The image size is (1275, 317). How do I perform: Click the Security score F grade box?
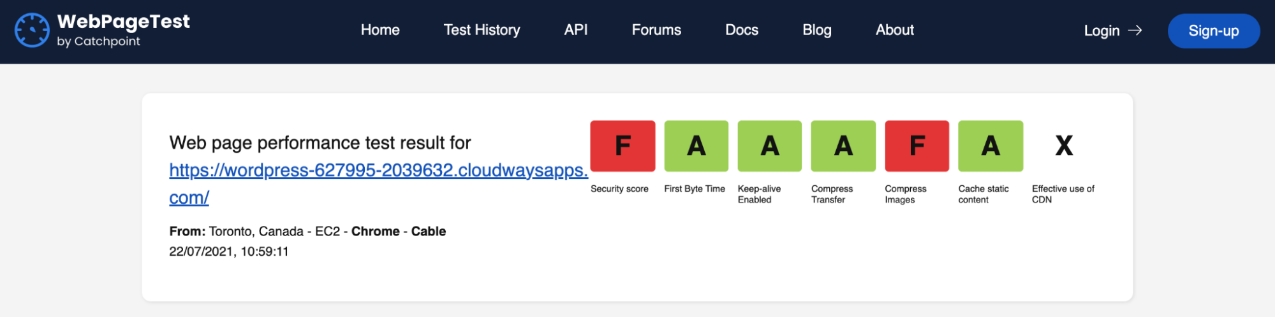[x=623, y=146]
